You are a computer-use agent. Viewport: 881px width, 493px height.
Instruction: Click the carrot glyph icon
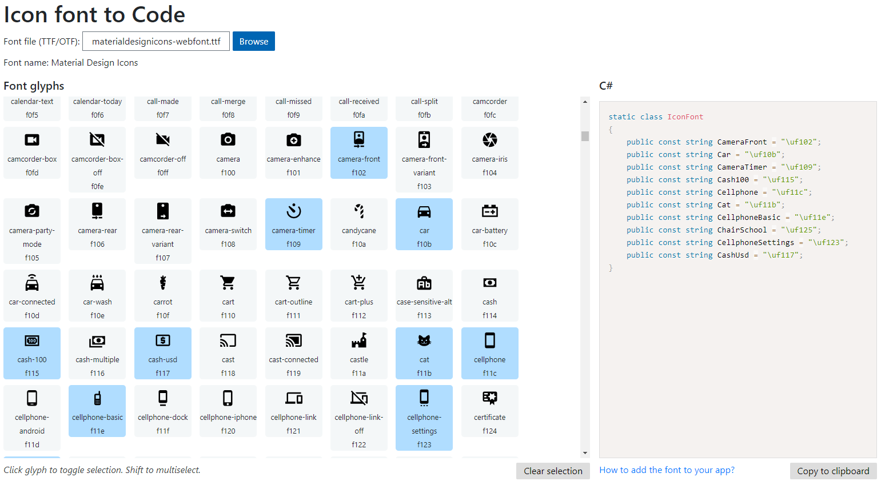(x=163, y=295)
